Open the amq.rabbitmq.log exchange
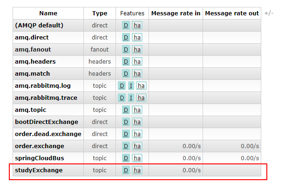The height and width of the screenshot is (182, 285). (x=43, y=86)
